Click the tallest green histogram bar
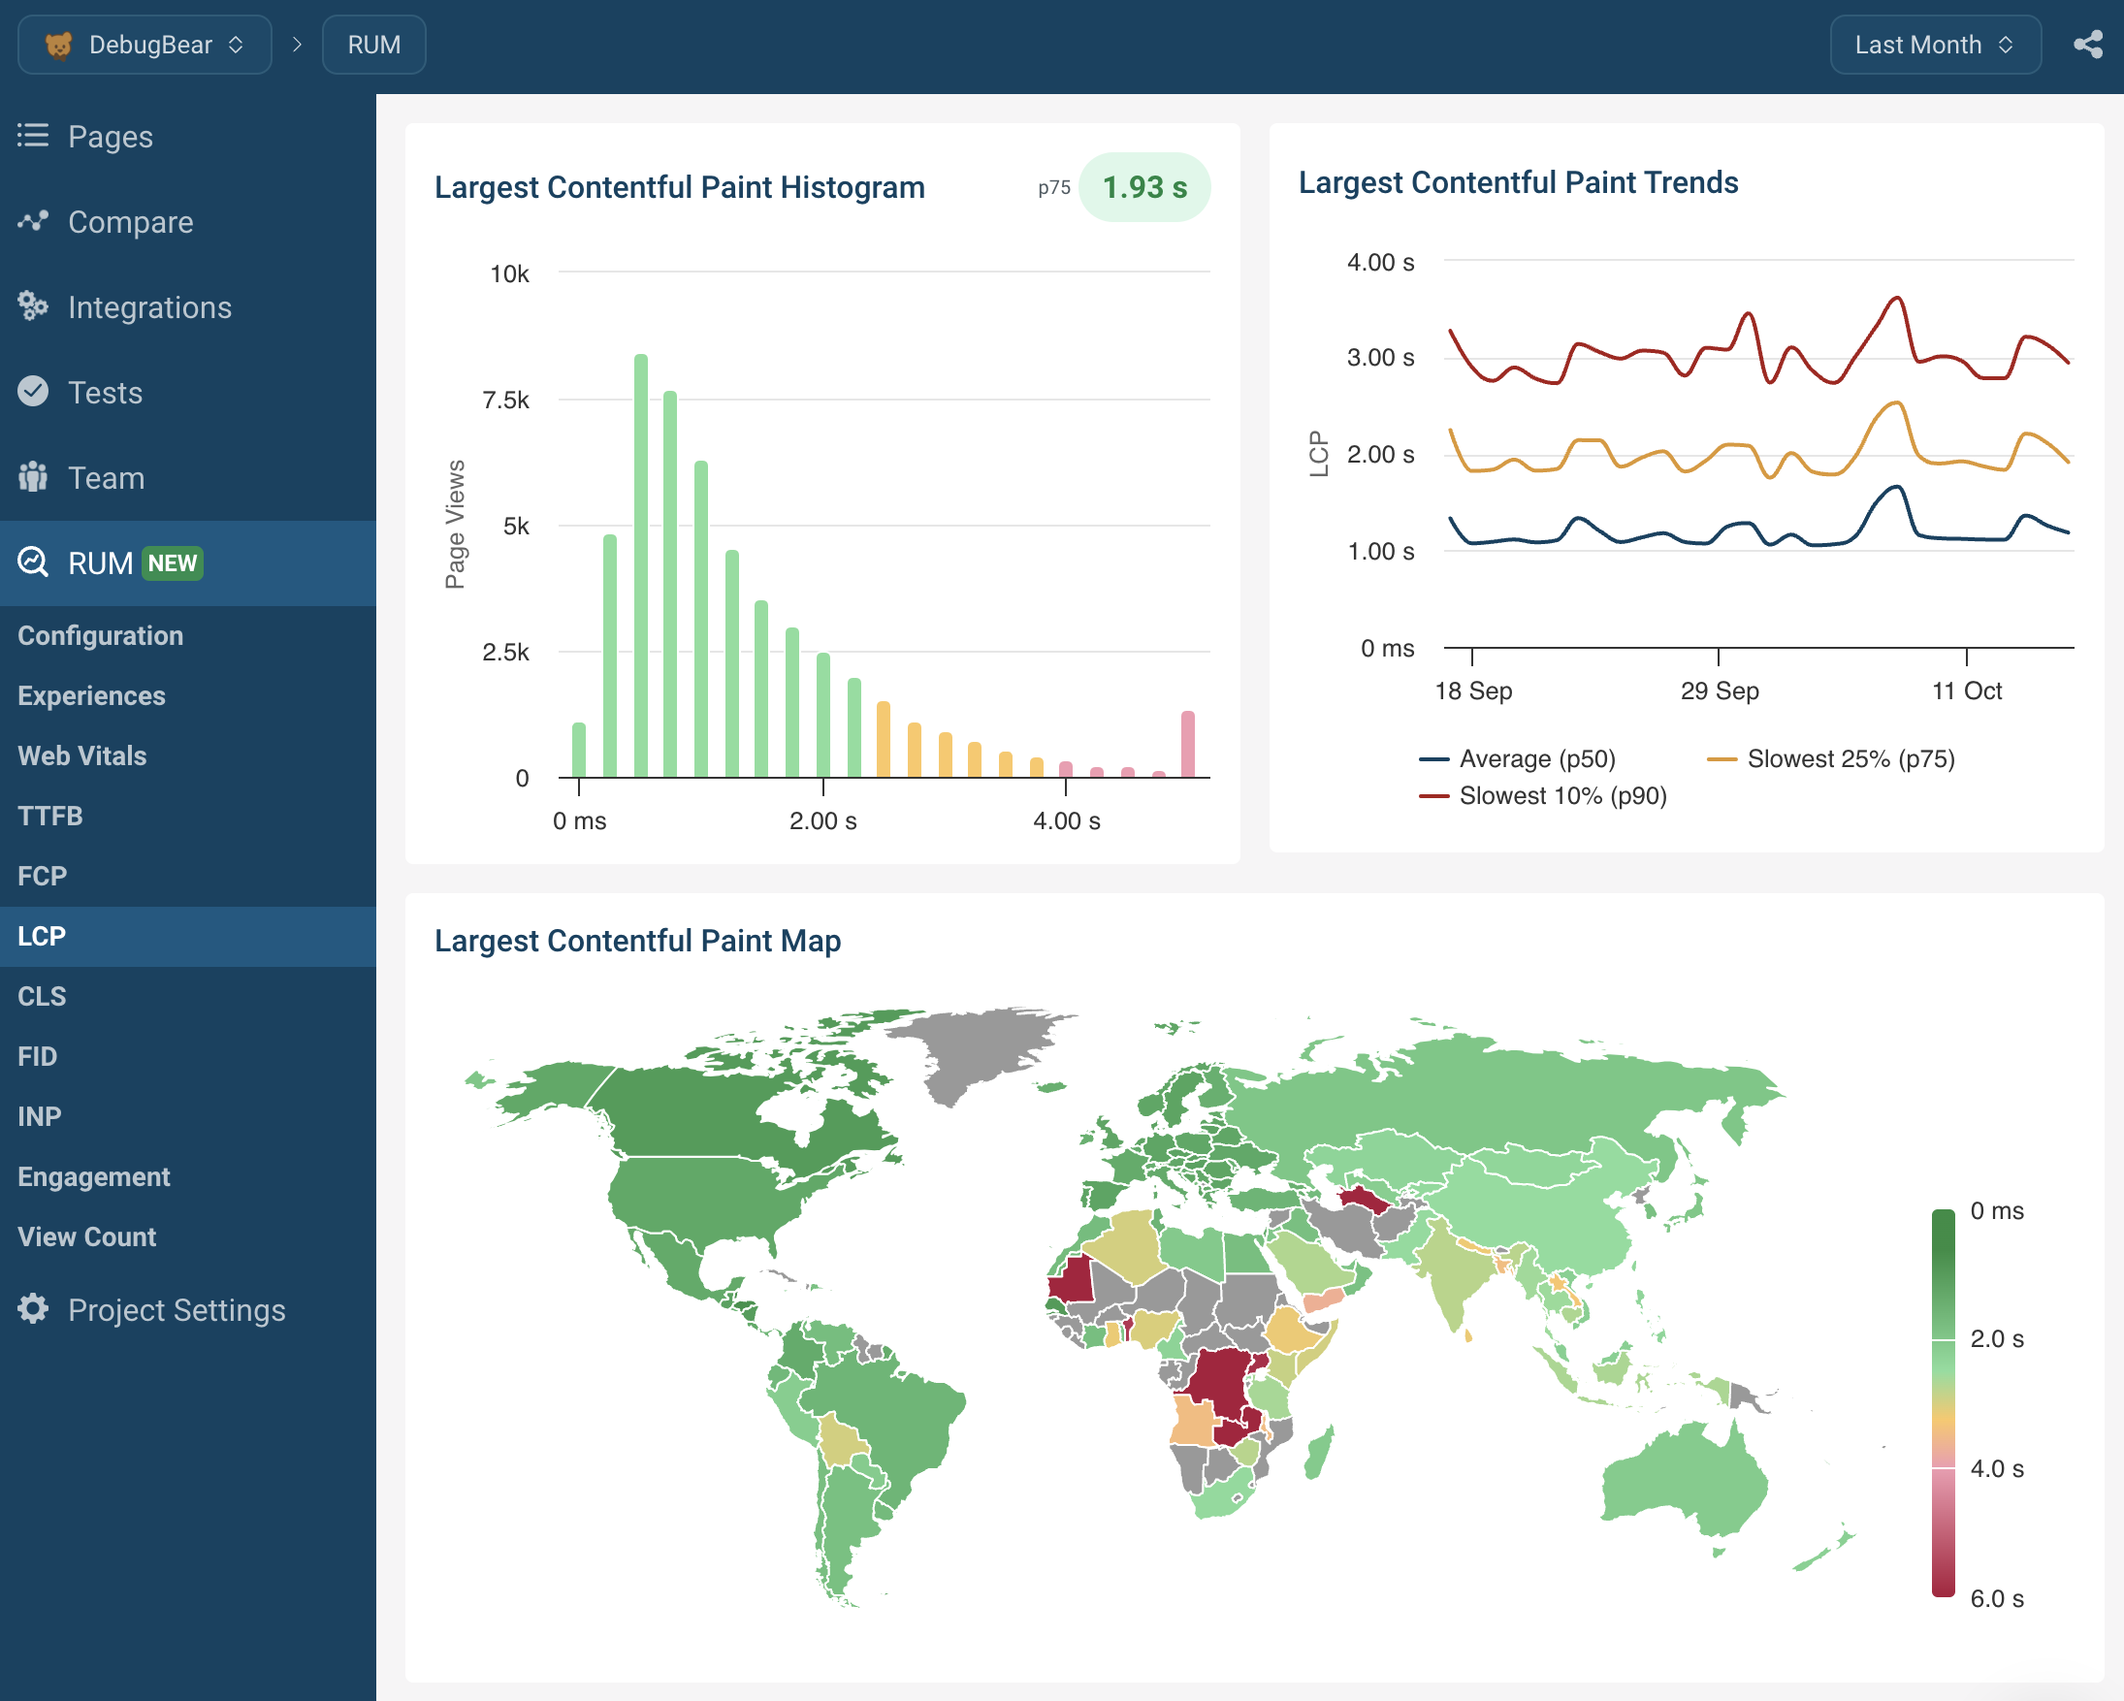 click(x=641, y=565)
